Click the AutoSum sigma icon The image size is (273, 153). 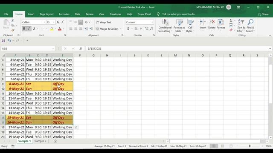(x=231, y=20)
